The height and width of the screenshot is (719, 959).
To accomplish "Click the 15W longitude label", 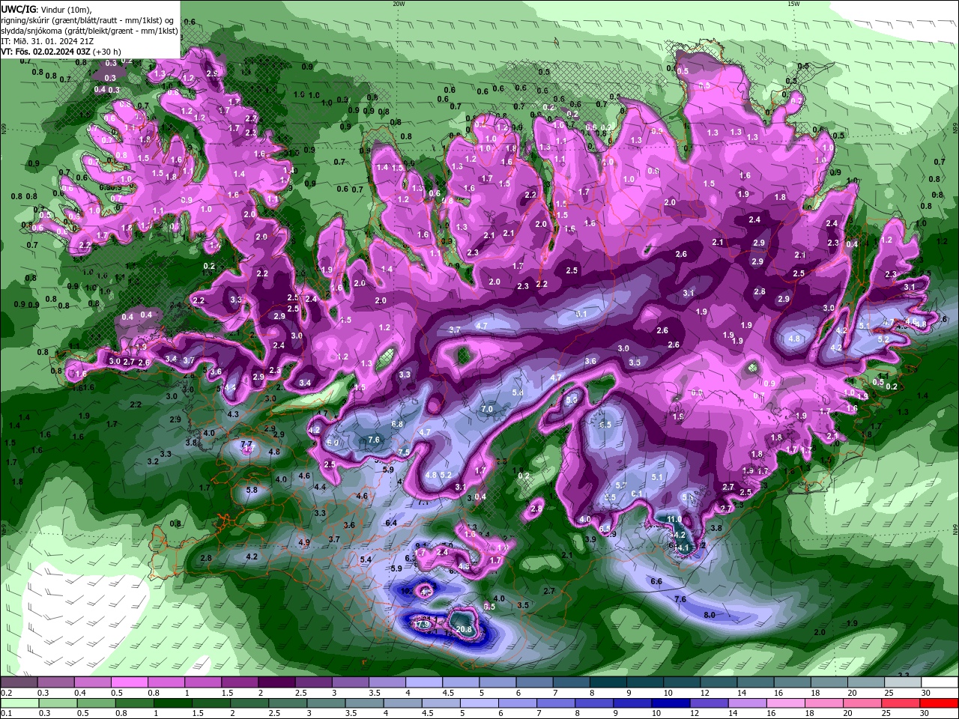I will coord(793,4).
